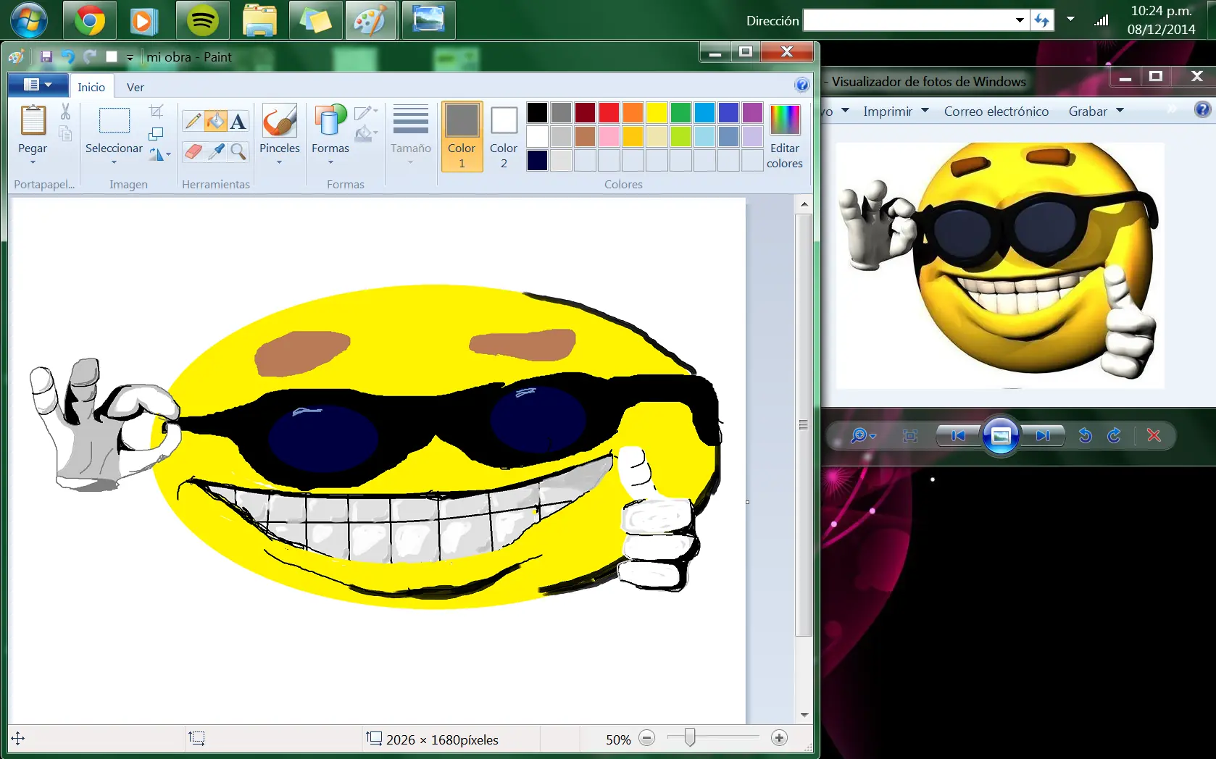Expand the quick access toolbar customize arrow

(x=130, y=57)
